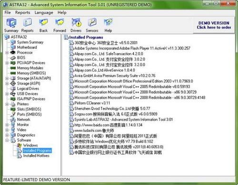Select Microsoft Office Professional Edition 2003 entry

(134, 81)
